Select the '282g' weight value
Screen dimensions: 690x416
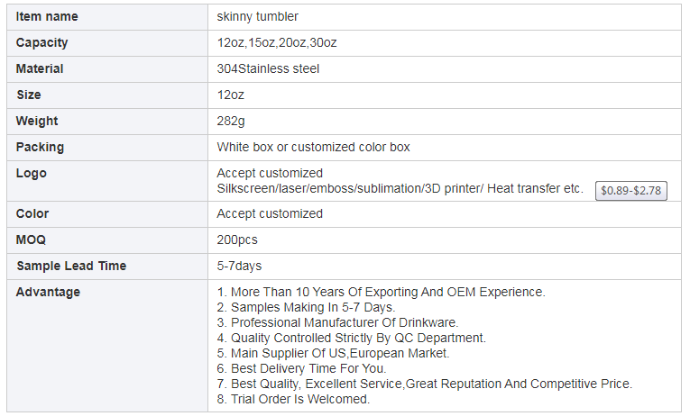(231, 121)
